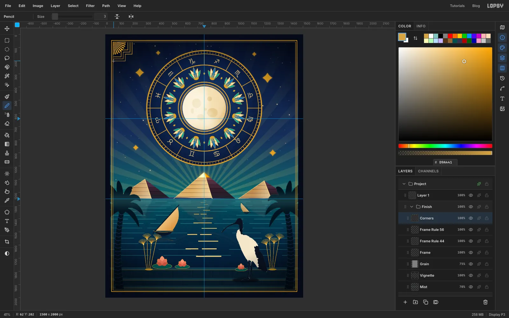This screenshot has width=509, height=318.
Task: Open the History panel icon
Action: [x=502, y=78]
